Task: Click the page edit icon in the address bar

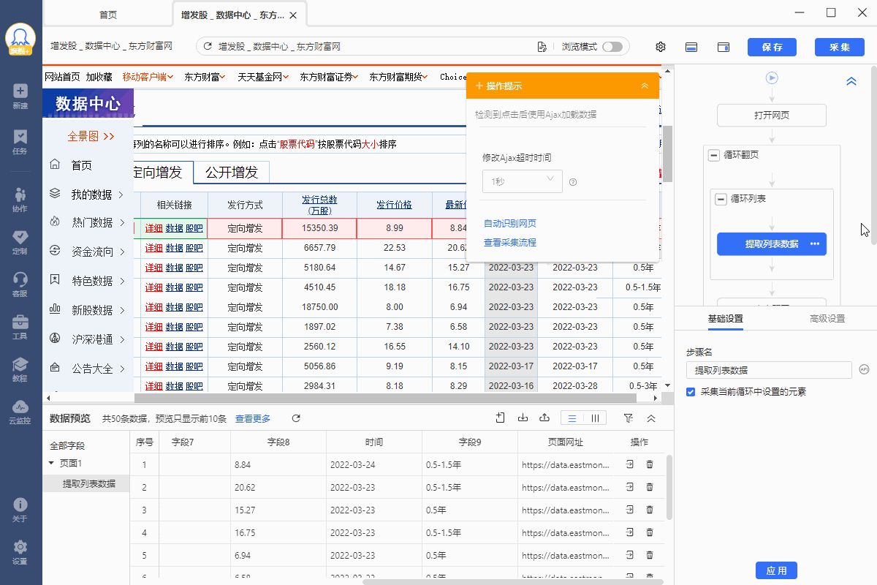Action: point(542,47)
